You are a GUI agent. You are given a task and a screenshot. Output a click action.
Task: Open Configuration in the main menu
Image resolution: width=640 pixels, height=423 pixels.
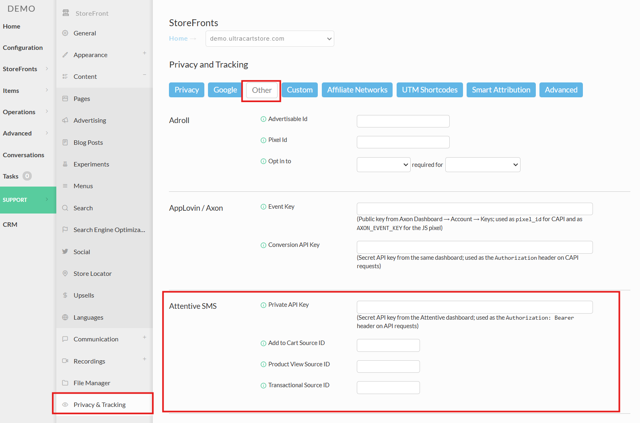tap(23, 47)
